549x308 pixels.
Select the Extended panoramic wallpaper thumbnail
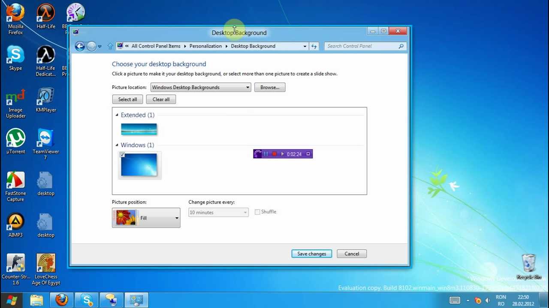coord(139,129)
